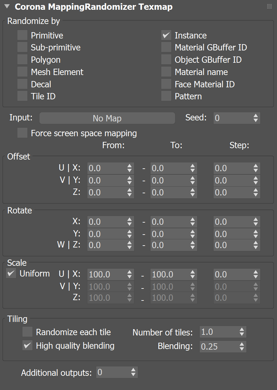Click the Rotate W | Z To spinner

193,245
